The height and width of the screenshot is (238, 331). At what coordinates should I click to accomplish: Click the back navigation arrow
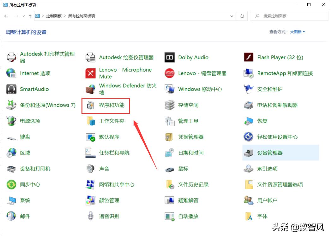pyautogui.click(x=6, y=16)
